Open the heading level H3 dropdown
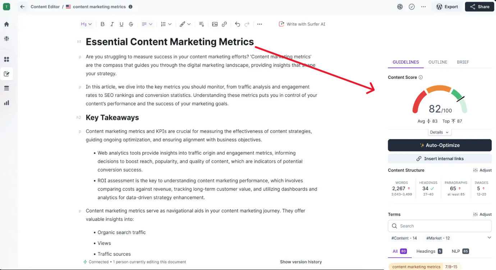This screenshot has width=496, height=270. tap(86, 24)
